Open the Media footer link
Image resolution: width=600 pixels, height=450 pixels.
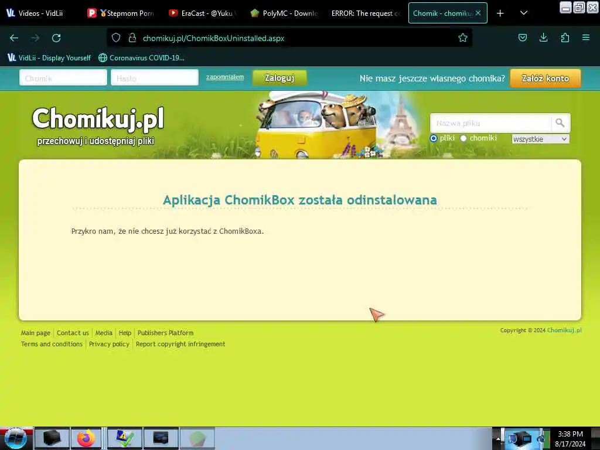click(104, 333)
